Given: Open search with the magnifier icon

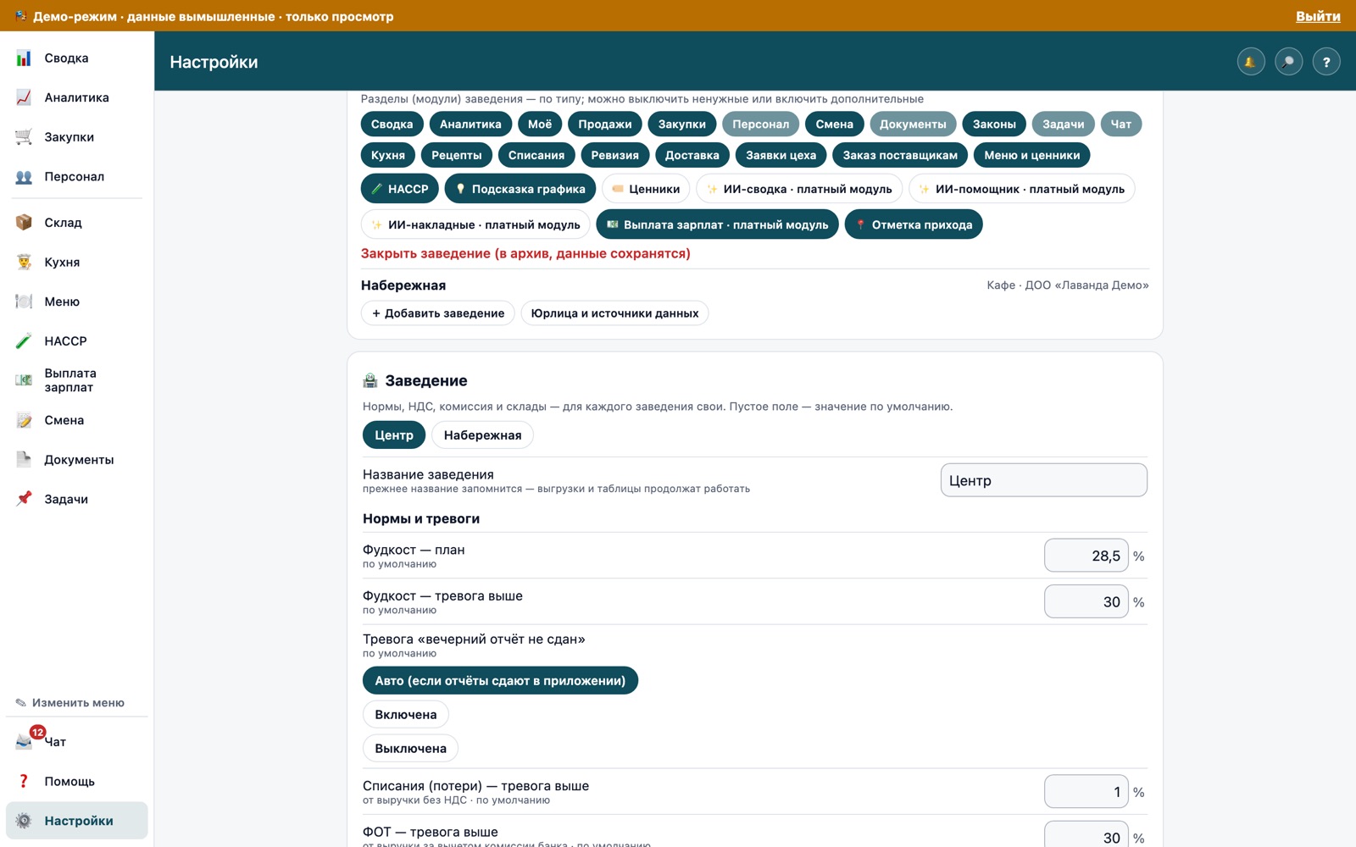Looking at the screenshot, I should click(1288, 62).
